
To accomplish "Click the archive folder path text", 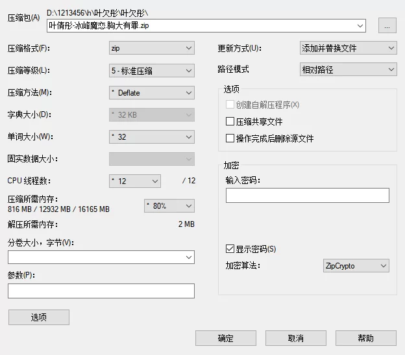I will click(97, 13).
